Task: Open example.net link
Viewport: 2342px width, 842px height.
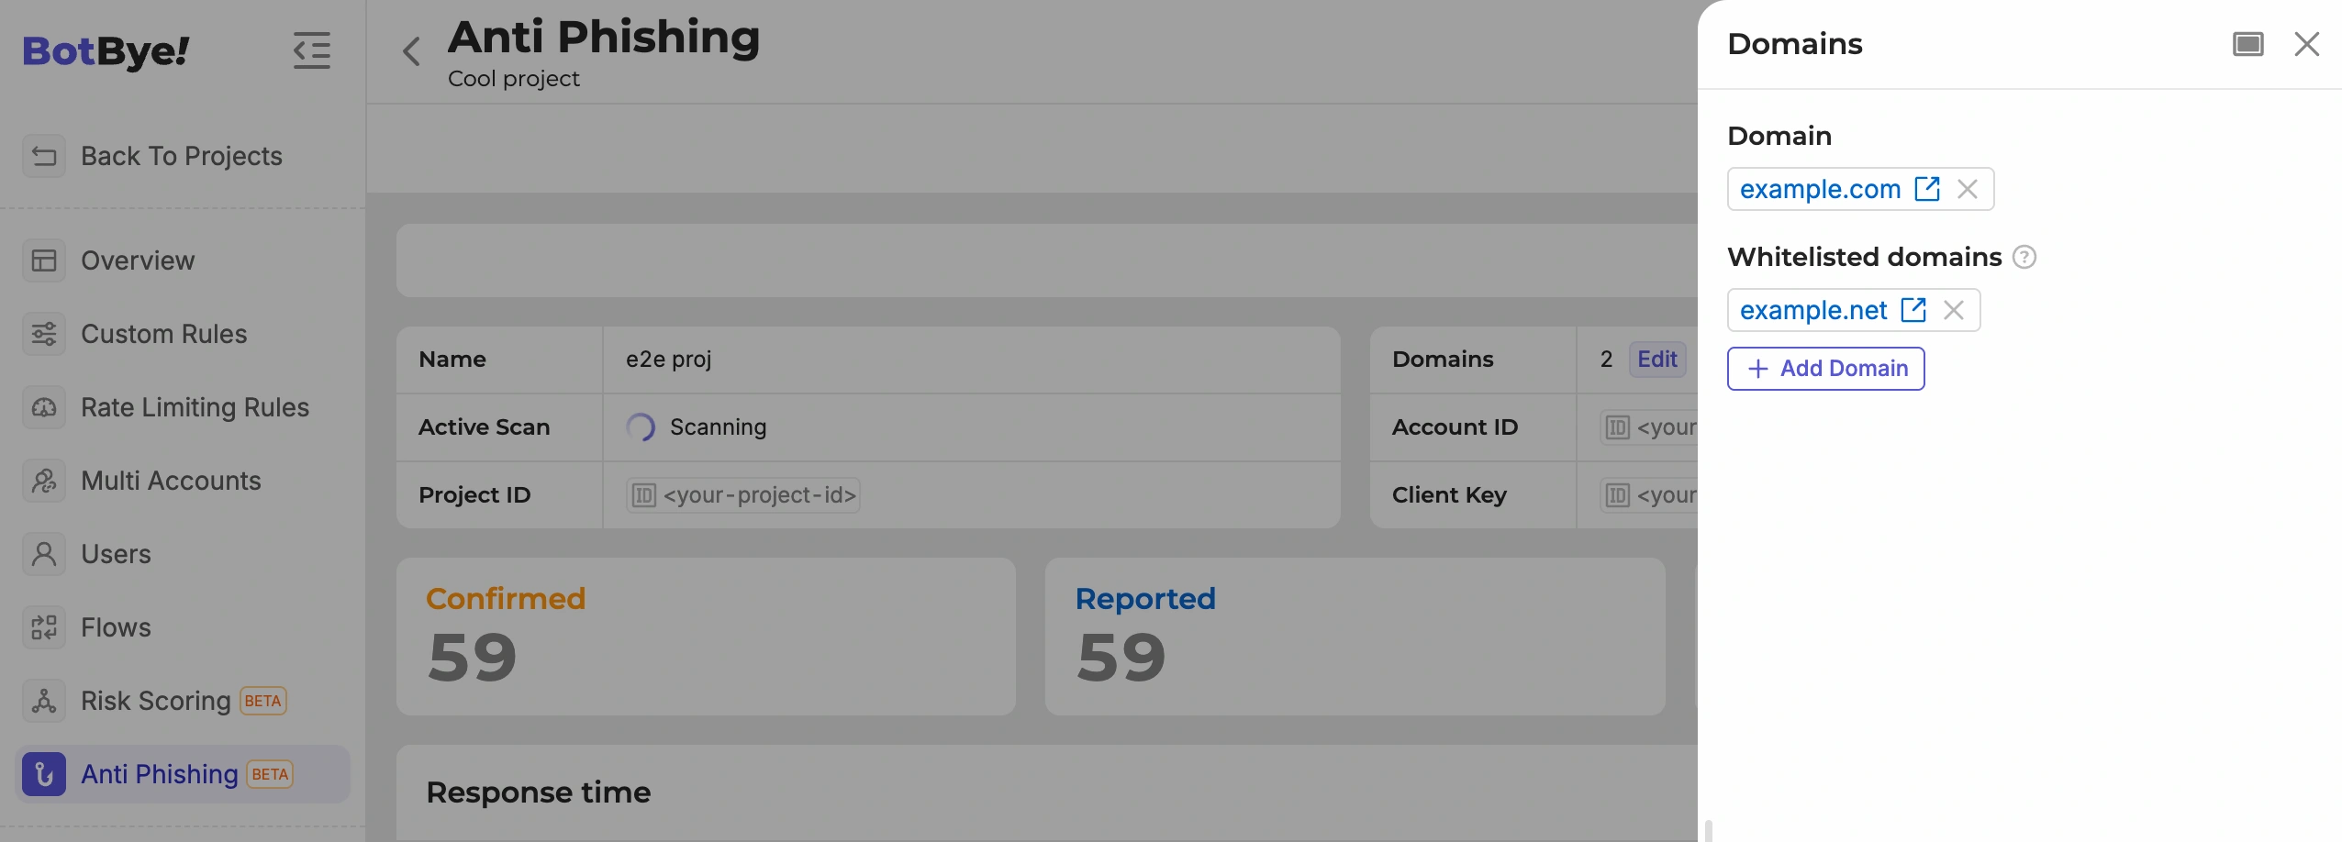Action: point(1813,310)
